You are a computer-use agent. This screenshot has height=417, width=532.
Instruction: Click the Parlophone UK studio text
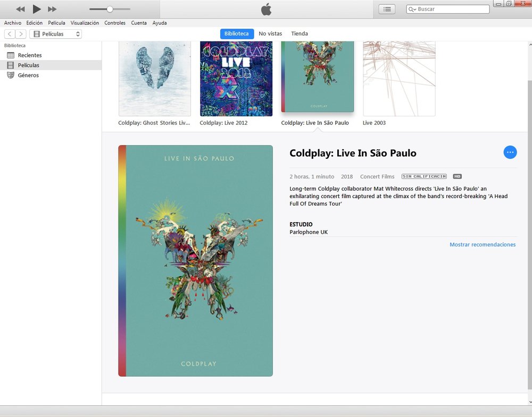pos(309,232)
